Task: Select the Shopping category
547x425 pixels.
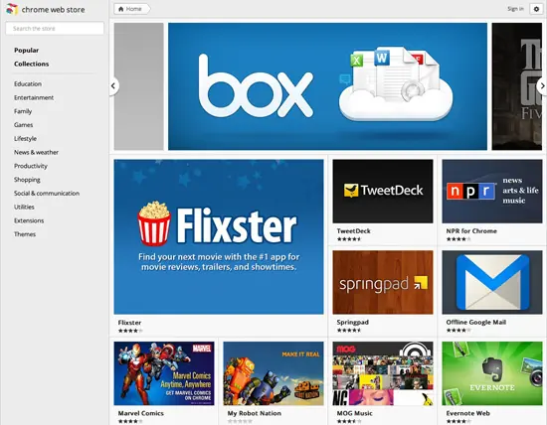Action: pos(27,180)
